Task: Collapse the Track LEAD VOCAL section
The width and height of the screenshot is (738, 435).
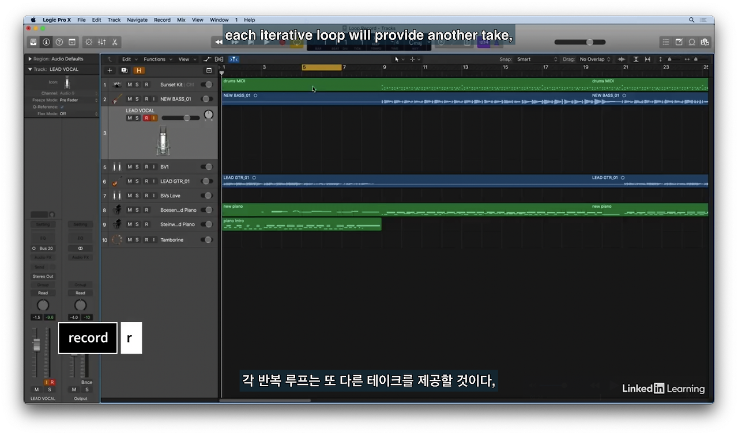Action: pyautogui.click(x=30, y=69)
